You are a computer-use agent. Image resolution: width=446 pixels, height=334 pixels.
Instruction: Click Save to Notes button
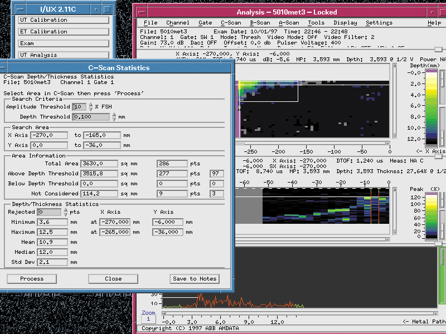pos(195,279)
